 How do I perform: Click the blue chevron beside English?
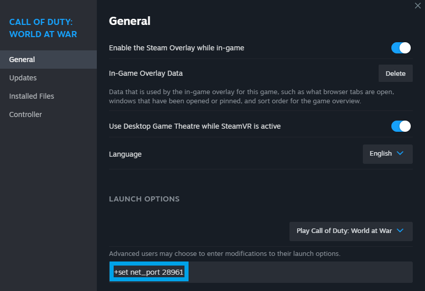click(400, 153)
